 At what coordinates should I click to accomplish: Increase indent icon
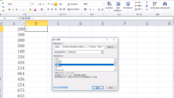pos(64,10)
